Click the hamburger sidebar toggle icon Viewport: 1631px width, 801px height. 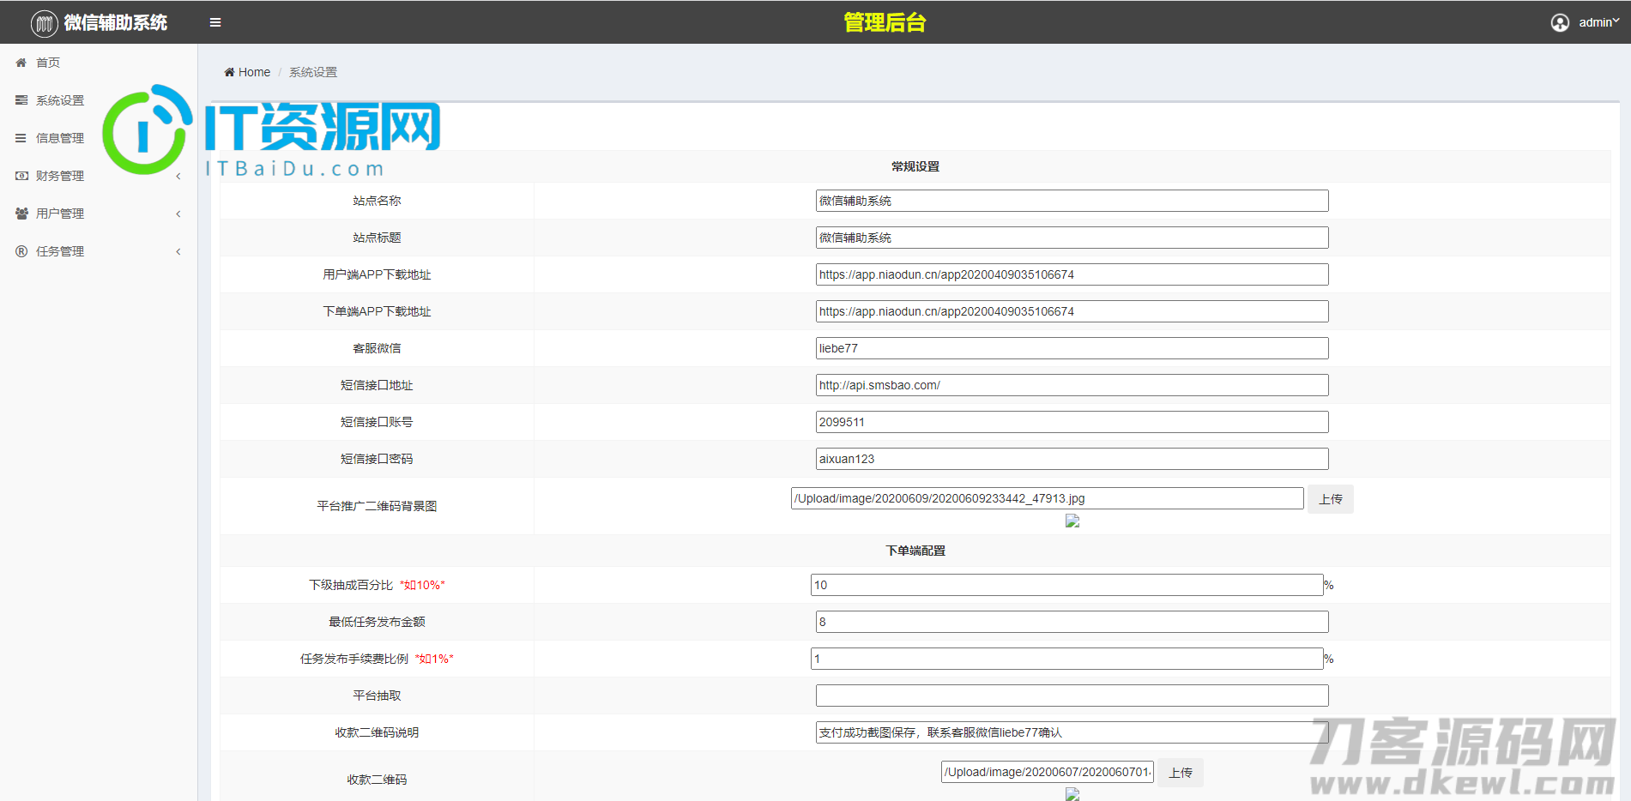[215, 22]
